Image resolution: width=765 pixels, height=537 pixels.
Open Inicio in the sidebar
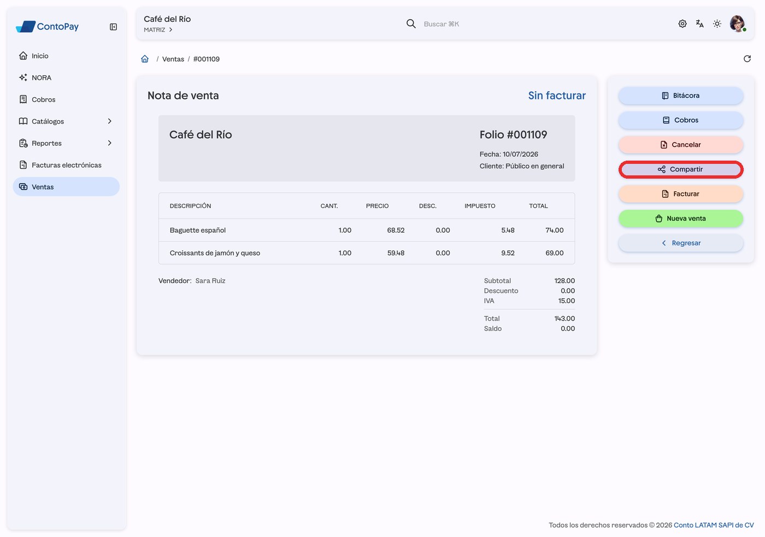coord(66,56)
